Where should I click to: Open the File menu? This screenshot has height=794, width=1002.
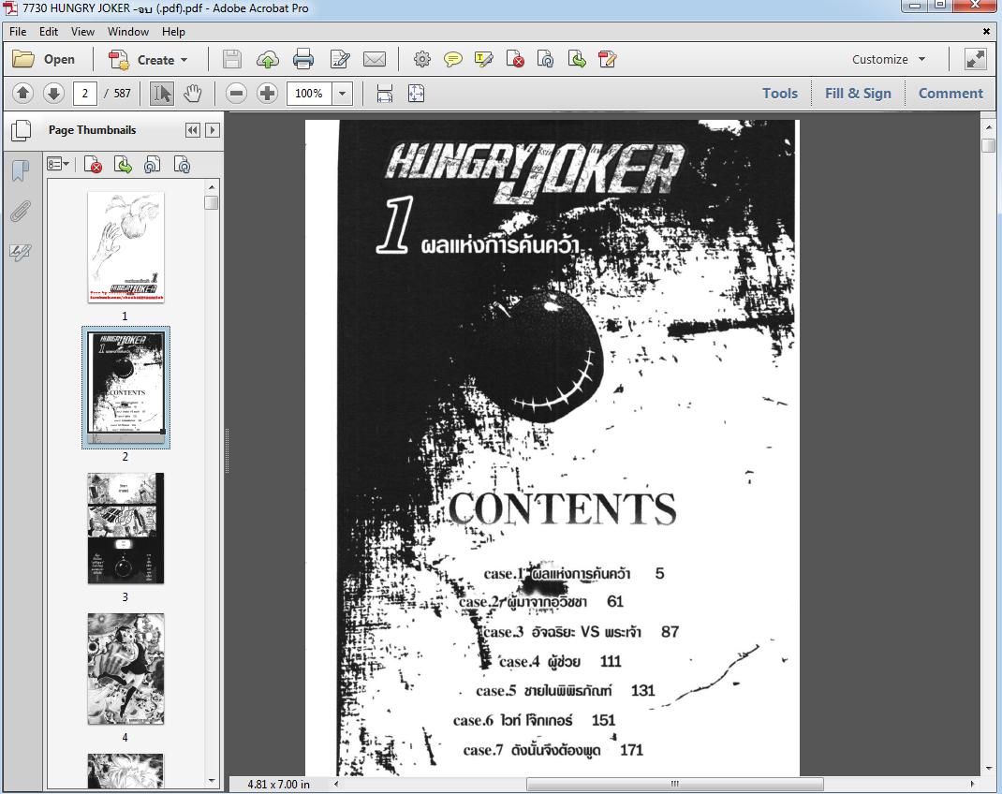(18, 31)
